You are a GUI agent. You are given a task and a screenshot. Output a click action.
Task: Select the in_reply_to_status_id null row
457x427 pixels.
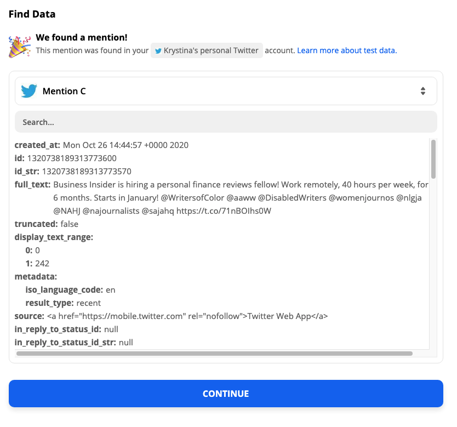(66, 329)
